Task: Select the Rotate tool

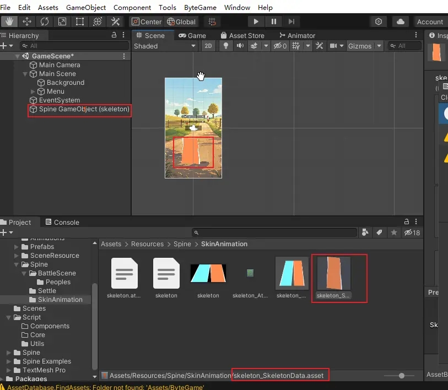Action: point(44,21)
